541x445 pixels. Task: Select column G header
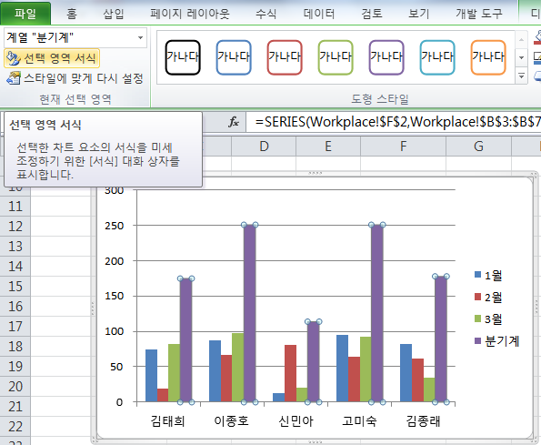(x=478, y=147)
